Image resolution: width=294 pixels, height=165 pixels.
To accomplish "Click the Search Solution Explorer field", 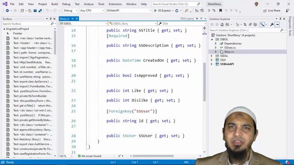I will coord(248,30).
